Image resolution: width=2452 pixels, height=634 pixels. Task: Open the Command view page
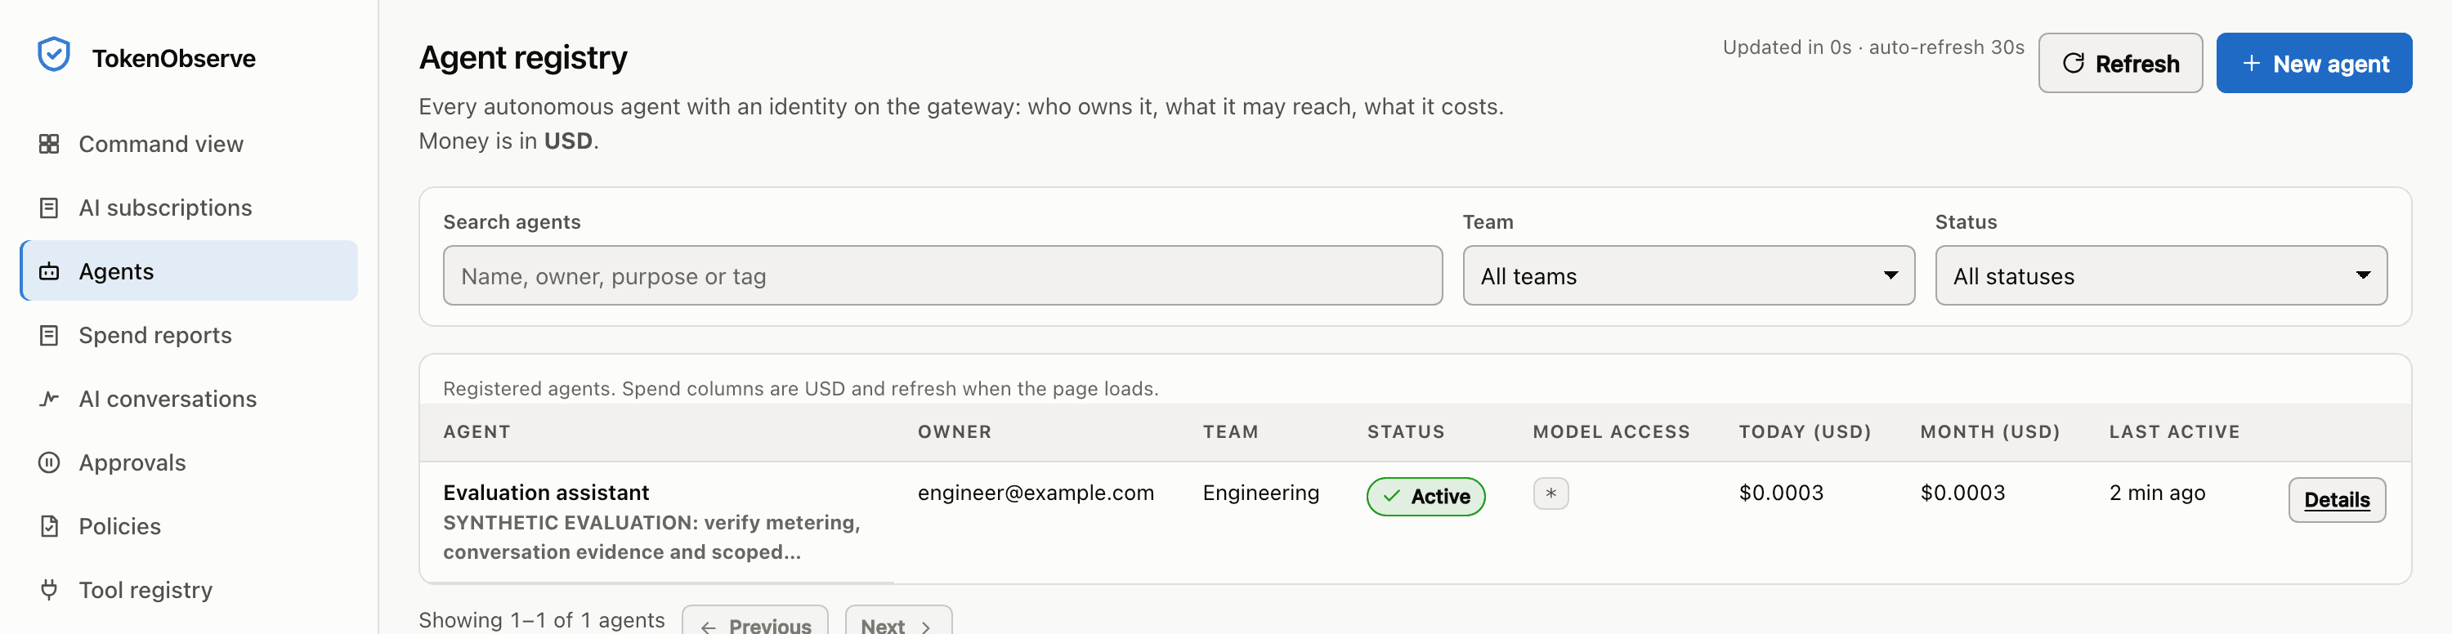[x=190, y=144]
